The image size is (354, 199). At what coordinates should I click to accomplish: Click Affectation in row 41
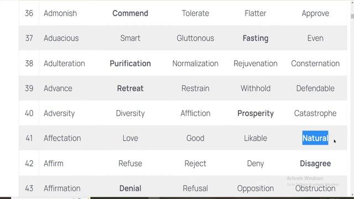pyautogui.click(x=63, y=138)
